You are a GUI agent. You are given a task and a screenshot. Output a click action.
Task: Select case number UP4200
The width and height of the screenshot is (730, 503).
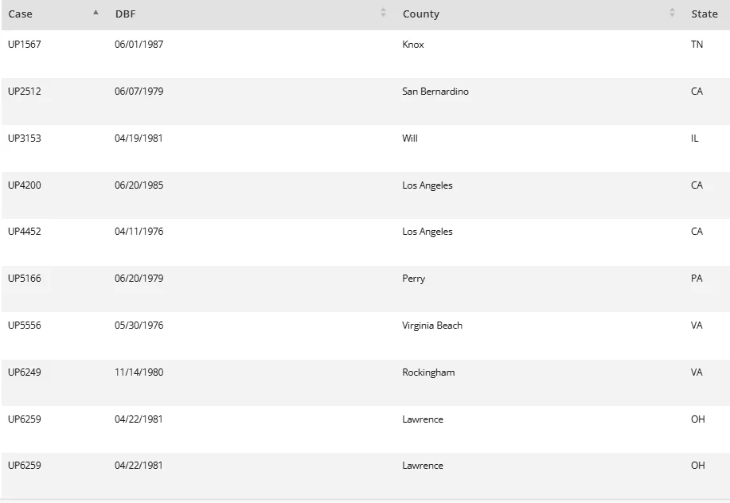[x=25, y=185]
